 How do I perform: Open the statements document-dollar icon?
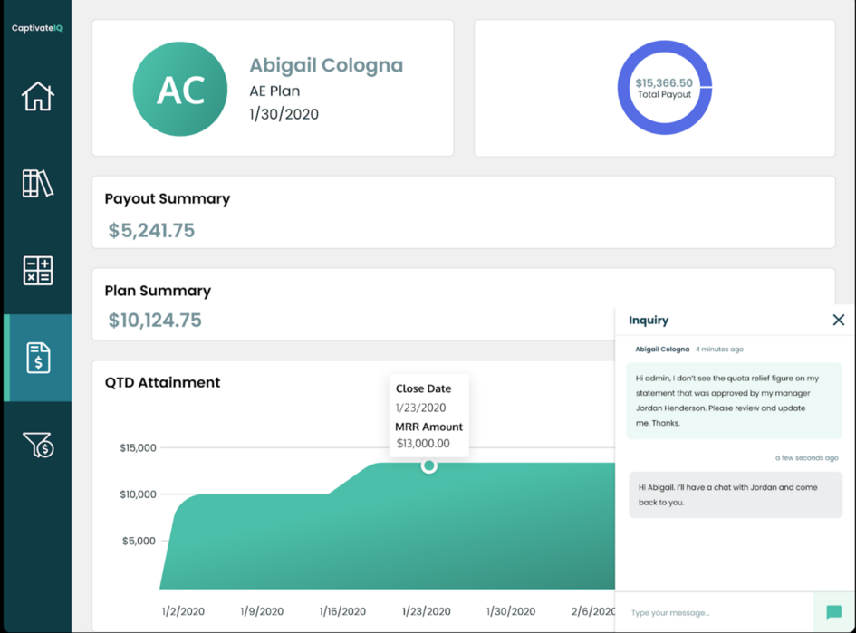[x=37, y=358]
